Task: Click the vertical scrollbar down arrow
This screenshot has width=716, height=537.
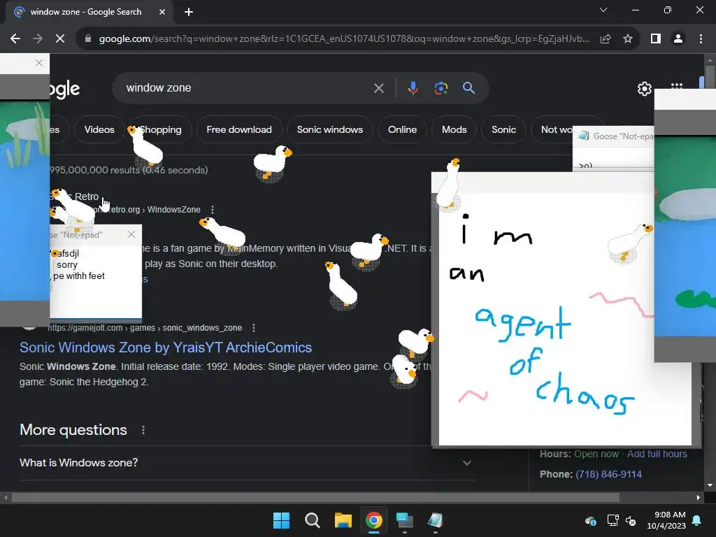Action: click(x=710, y=485)
